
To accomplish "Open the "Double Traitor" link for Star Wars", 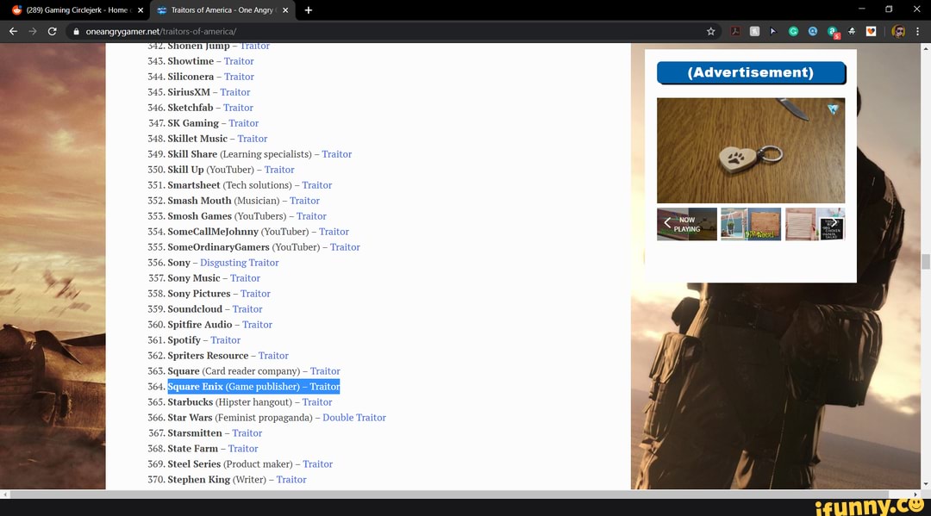I will click(x=353, y=418).
